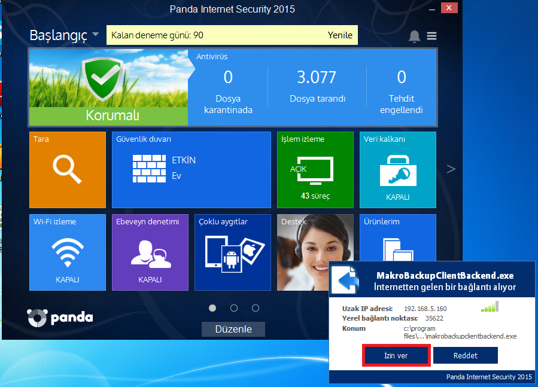The image size is (538, 387).
Task: Click the Korumalı protection status shield
Action: pyautogui.click(x=103, y=79)
